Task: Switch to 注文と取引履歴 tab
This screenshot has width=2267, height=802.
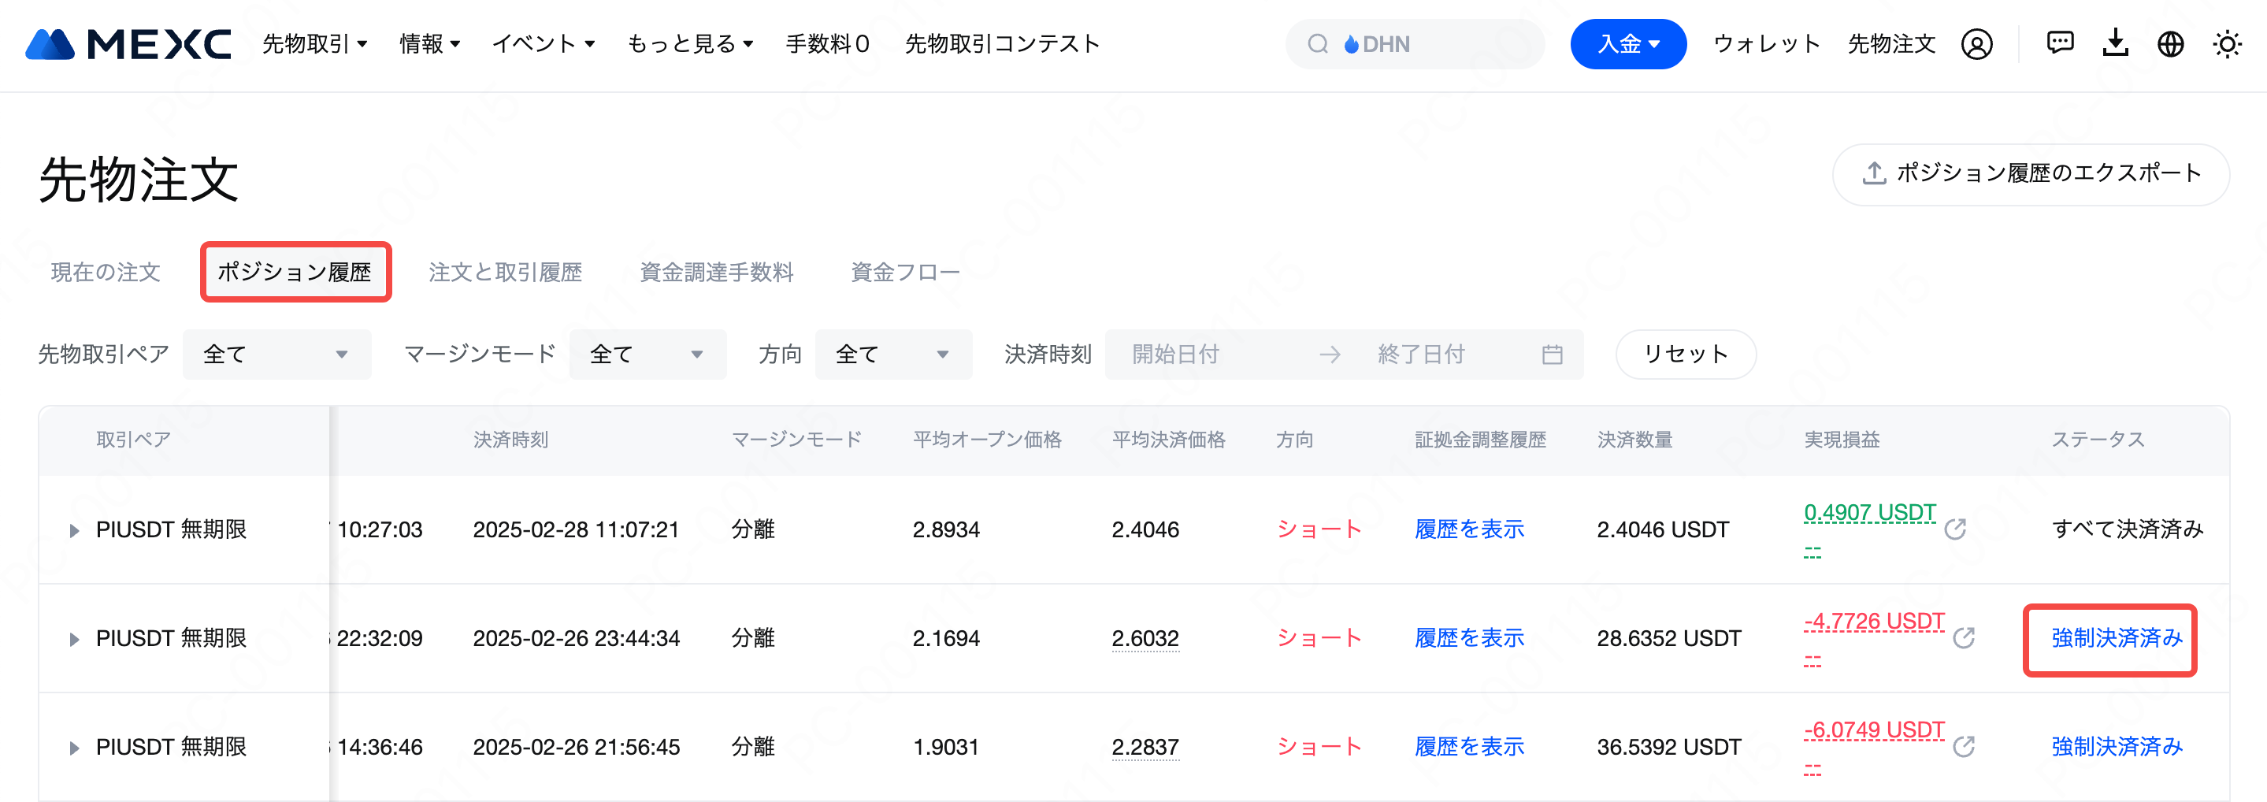Action: [505, 272]
